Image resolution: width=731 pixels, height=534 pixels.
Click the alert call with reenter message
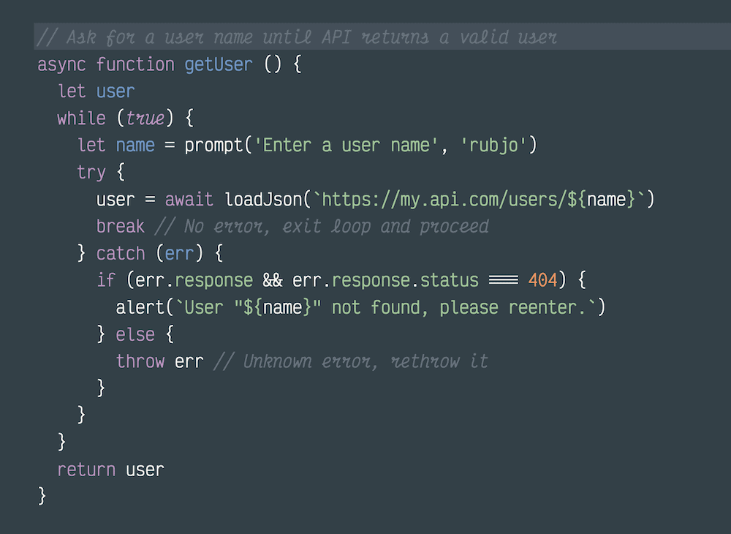[x=358, y=307]
